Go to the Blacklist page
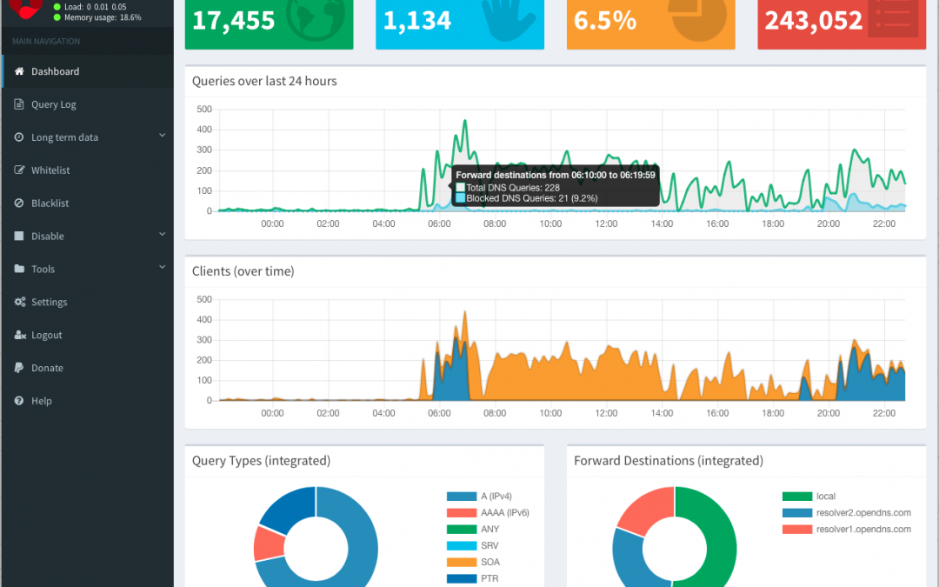This screenshot has height=587, width=939. (88, 203)
